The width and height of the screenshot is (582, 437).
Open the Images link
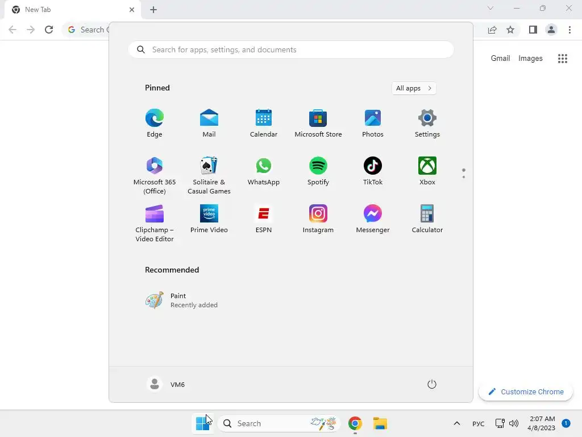[530, 59]
